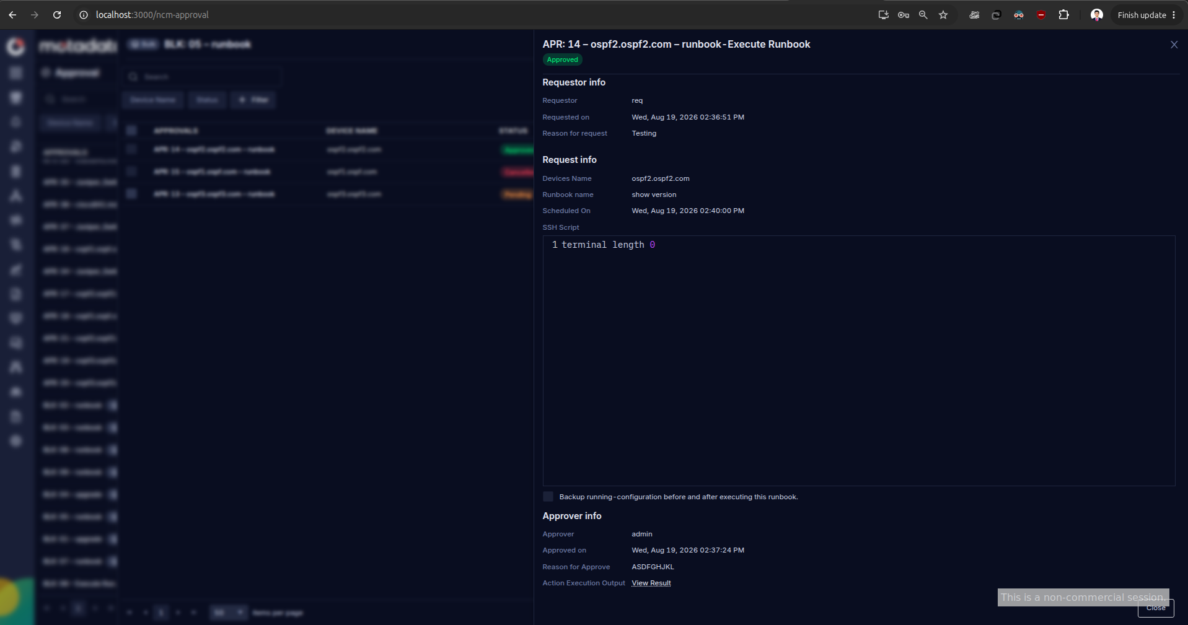Open the sneaker-shaped extension icon
This screenshot has width=1188, height=625.
click(x=974, y=15)
